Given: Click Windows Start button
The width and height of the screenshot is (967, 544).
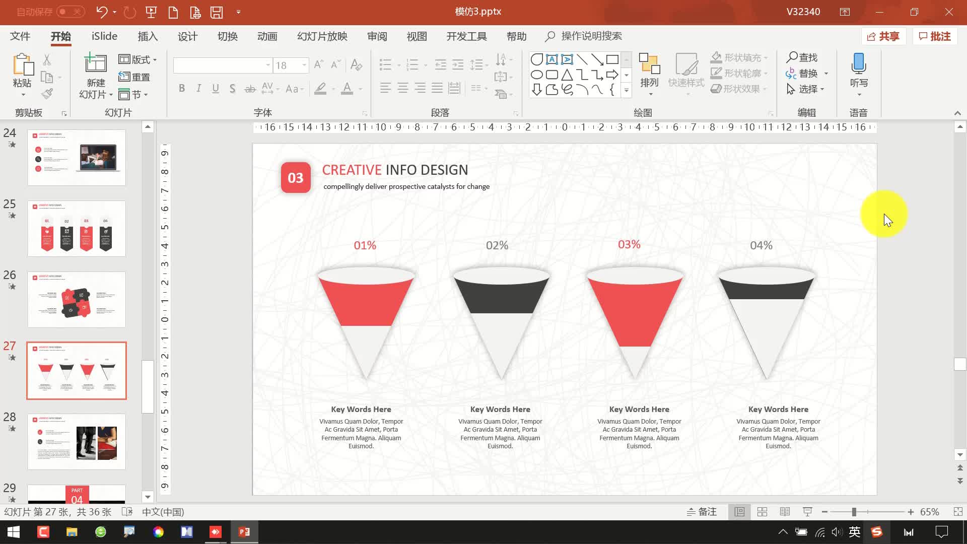Looking at the screenshot, I should (x=14, y=532).
